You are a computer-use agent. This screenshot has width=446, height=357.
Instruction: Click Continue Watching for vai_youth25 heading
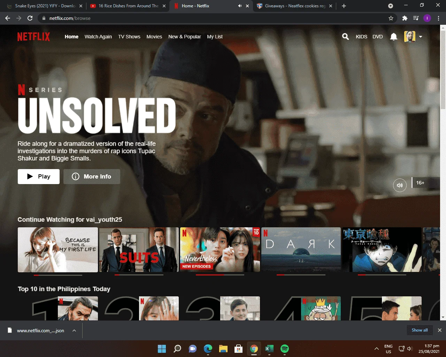click(x=70, y=220)
